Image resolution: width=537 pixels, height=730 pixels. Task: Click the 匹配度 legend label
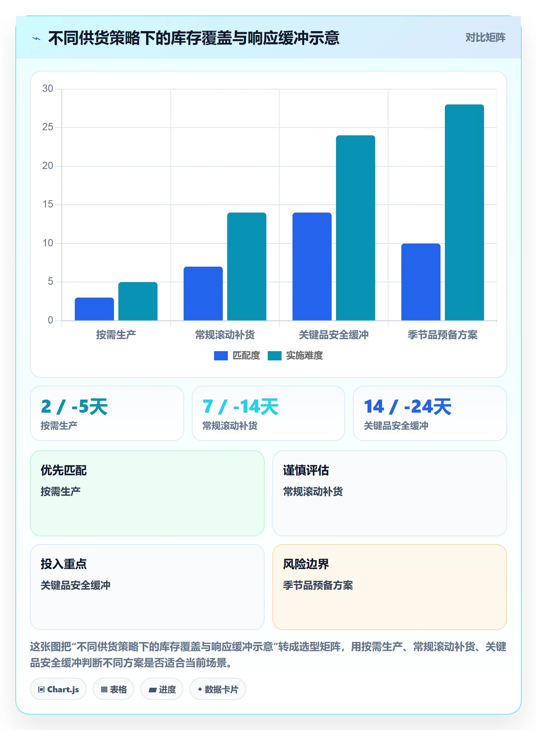[x=246, y=356]
